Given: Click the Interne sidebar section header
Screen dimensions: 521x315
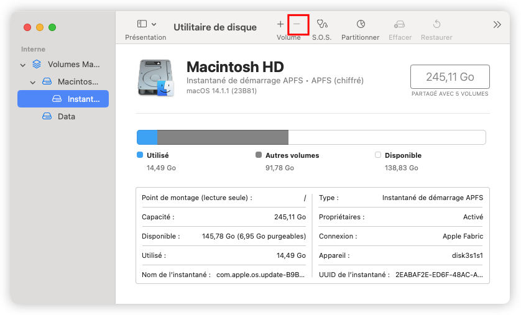Looking at the screenshot, I should (33, 49).
